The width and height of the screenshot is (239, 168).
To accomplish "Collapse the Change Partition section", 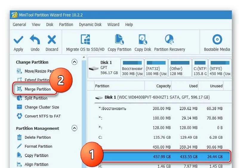I will click(x=74, y=62).
